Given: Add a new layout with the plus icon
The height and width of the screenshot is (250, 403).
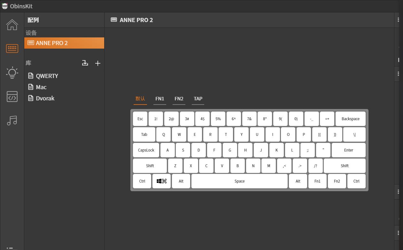Looking at the screenshot, I should (x=98, y=63).
